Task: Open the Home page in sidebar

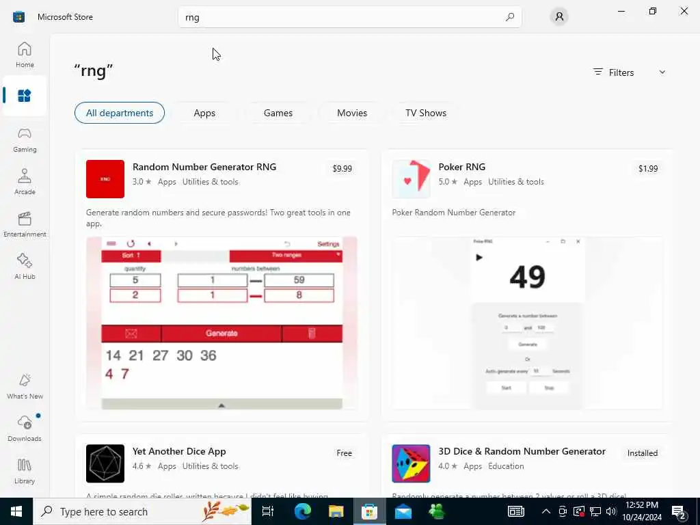Action: [x=25, y=55]
